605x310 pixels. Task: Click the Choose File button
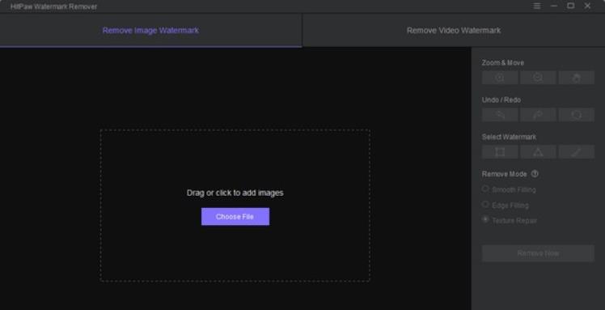(235, 217)
